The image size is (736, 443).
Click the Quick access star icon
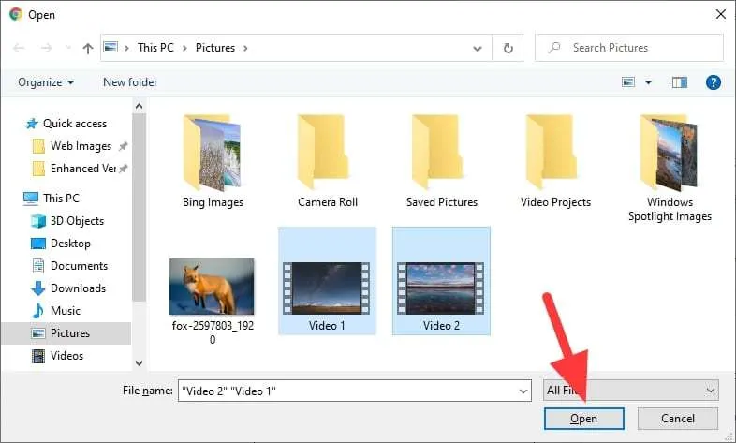coord(32,124)
